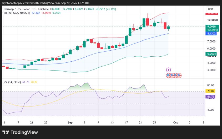This screenshot has height=139, width=222.
Task: Click the 80.00 RSI axis label
Action: pos(210,85)
